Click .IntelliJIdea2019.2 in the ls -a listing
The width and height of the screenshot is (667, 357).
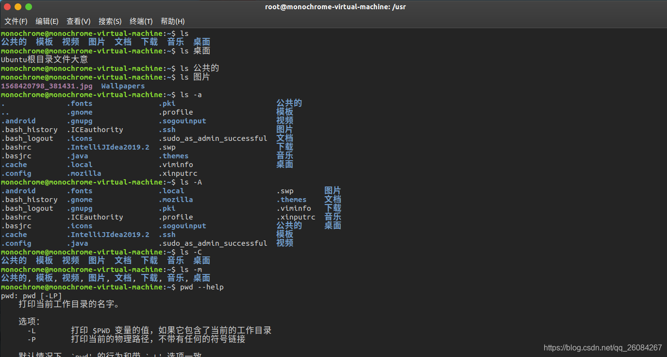pos(108,147)
